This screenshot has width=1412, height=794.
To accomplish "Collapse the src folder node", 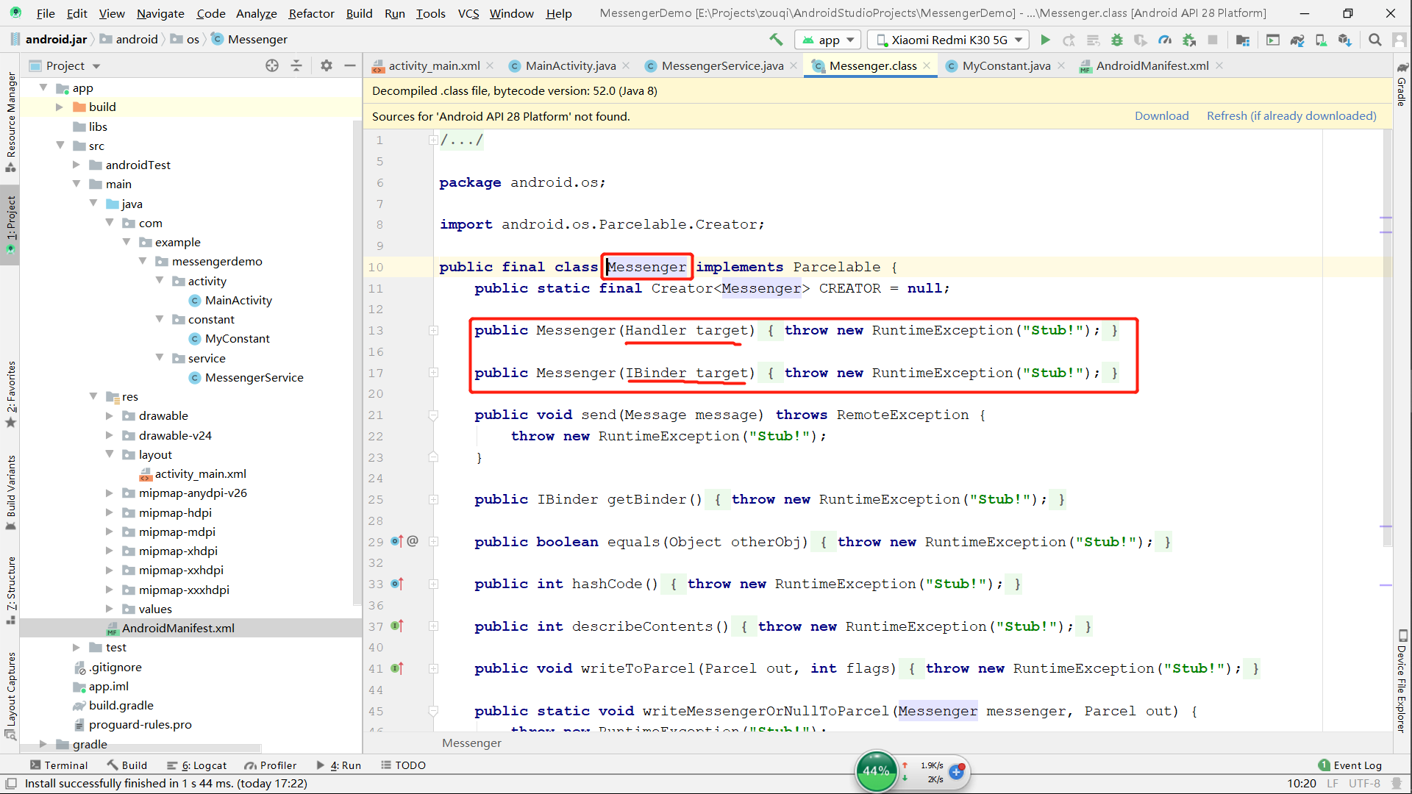I will (x=60, y=146).
